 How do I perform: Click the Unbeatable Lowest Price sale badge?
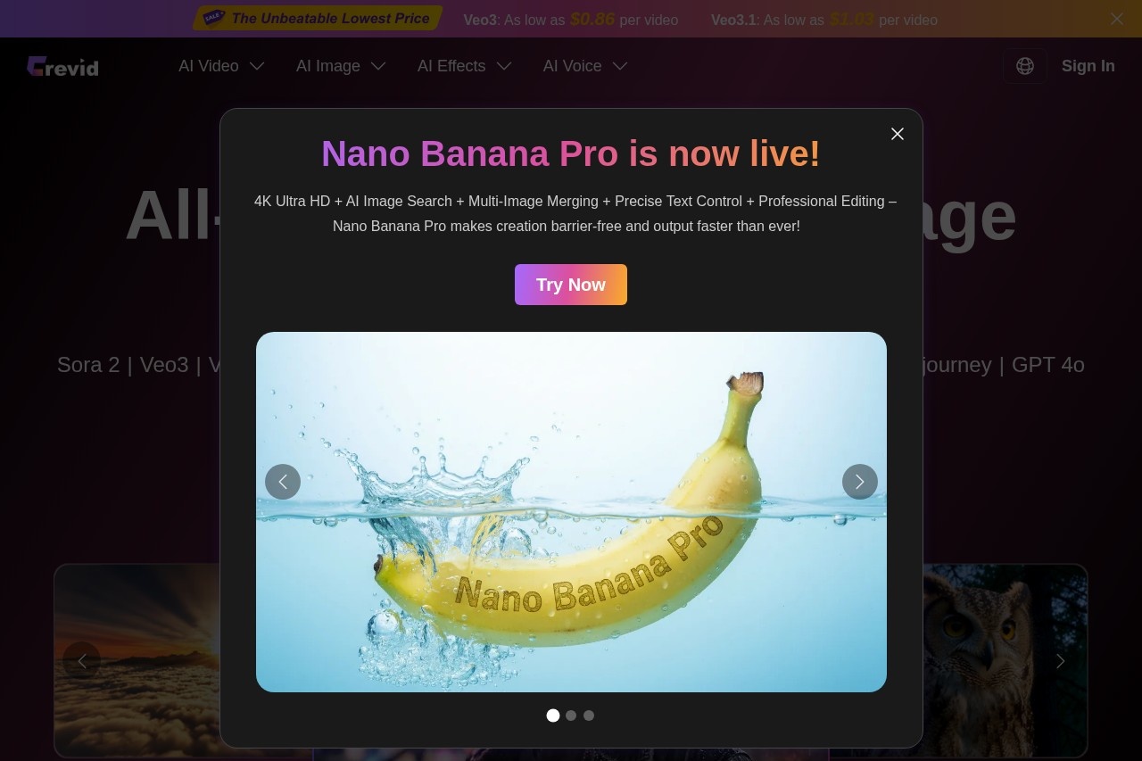tap(318, 18)
